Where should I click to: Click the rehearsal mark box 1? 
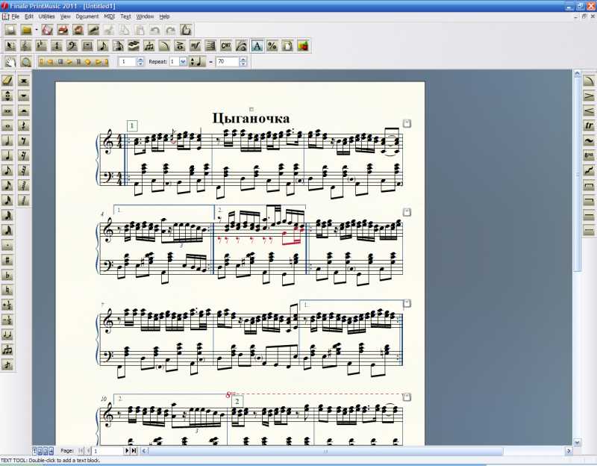tap(132, 125)
